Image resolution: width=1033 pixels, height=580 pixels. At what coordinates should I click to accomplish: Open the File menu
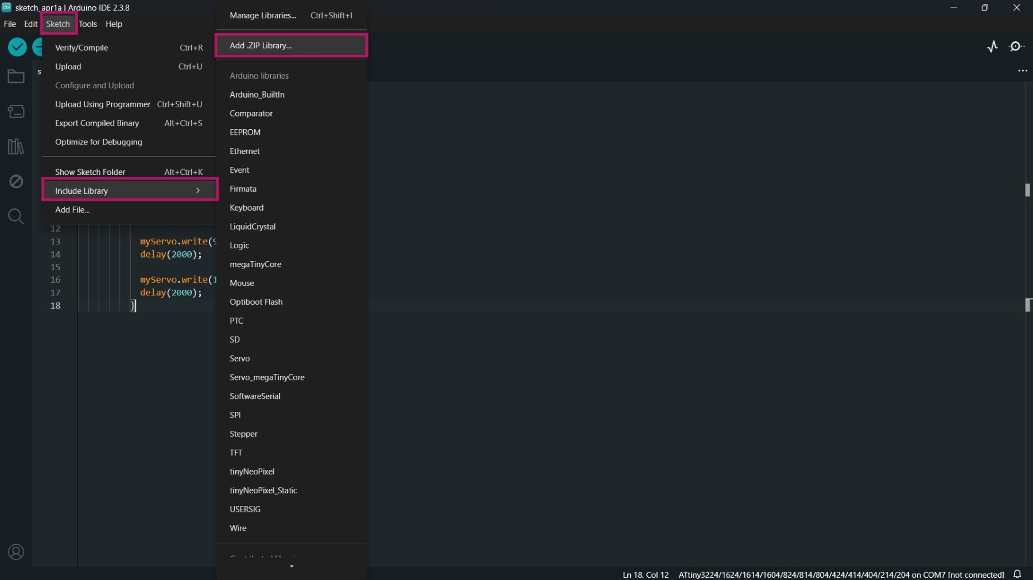10,24
